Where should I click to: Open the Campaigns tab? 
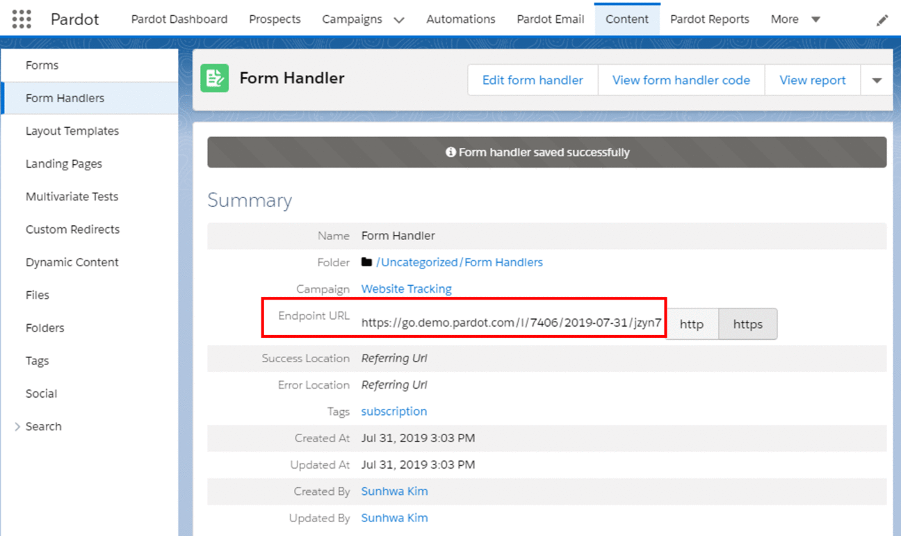tap(352, 19)
